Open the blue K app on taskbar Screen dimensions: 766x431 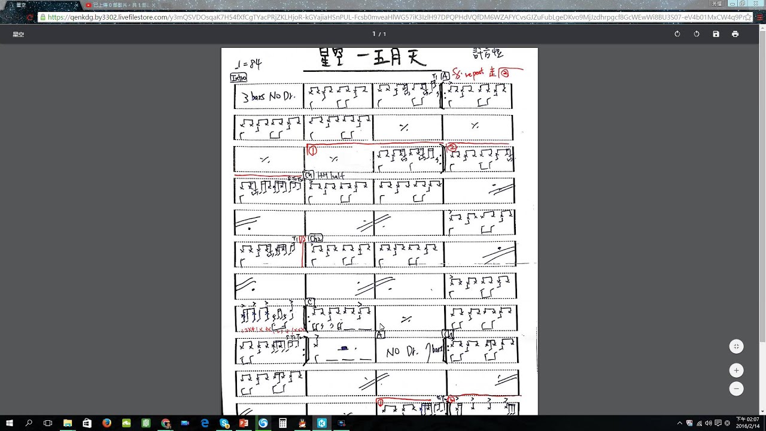coord(322,423)
